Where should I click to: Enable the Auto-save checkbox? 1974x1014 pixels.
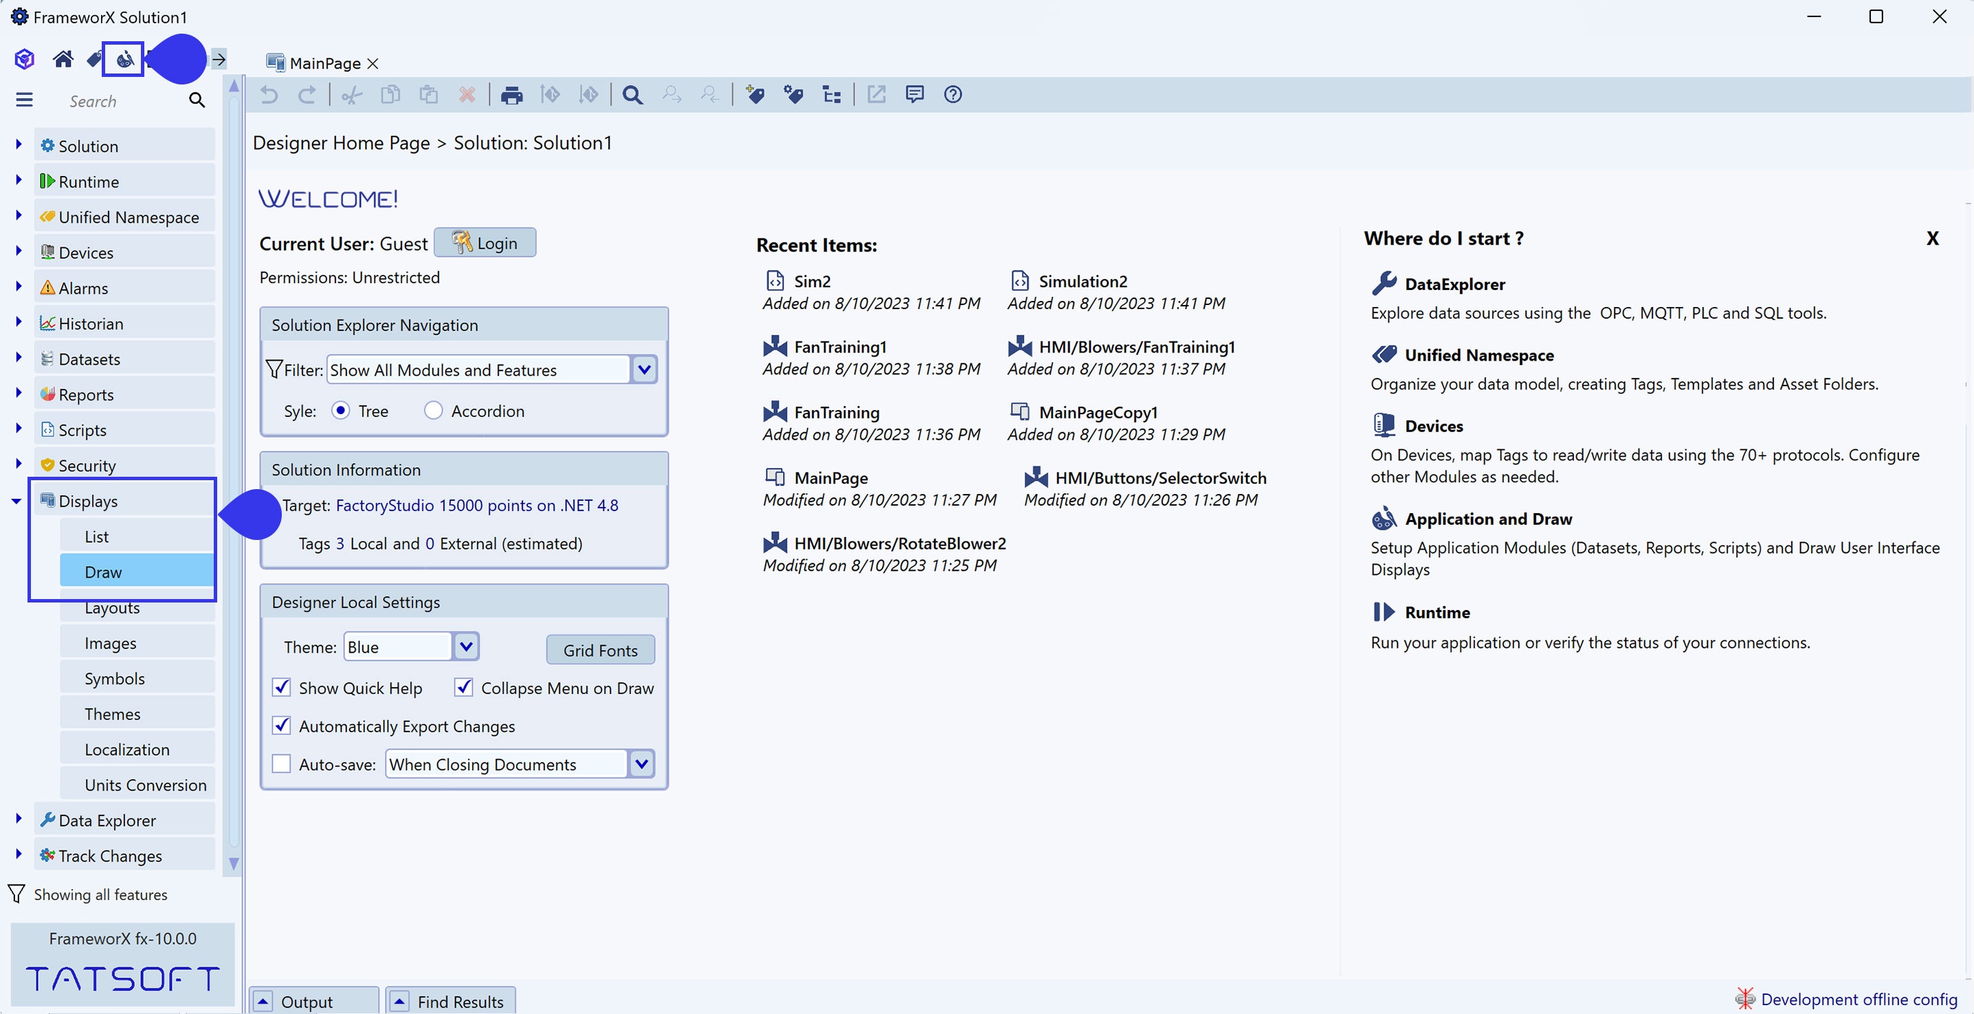(x=282, y=763)
